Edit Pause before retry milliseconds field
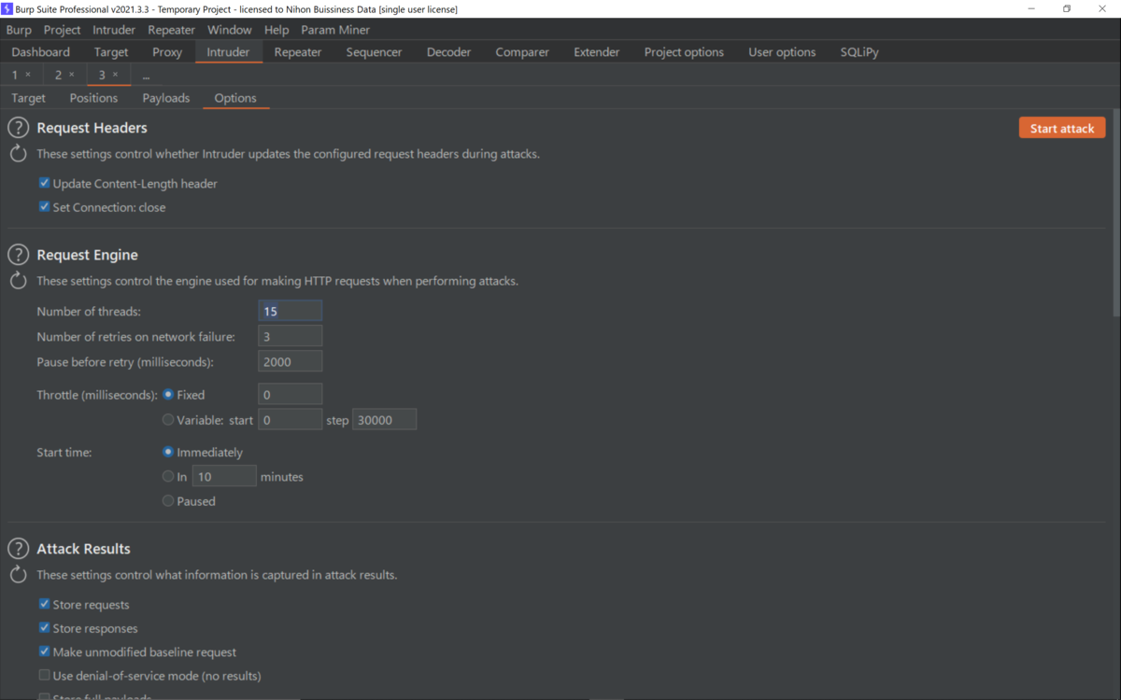The image size is (1121, 700). pyautogui.click(x=291, y=361)
